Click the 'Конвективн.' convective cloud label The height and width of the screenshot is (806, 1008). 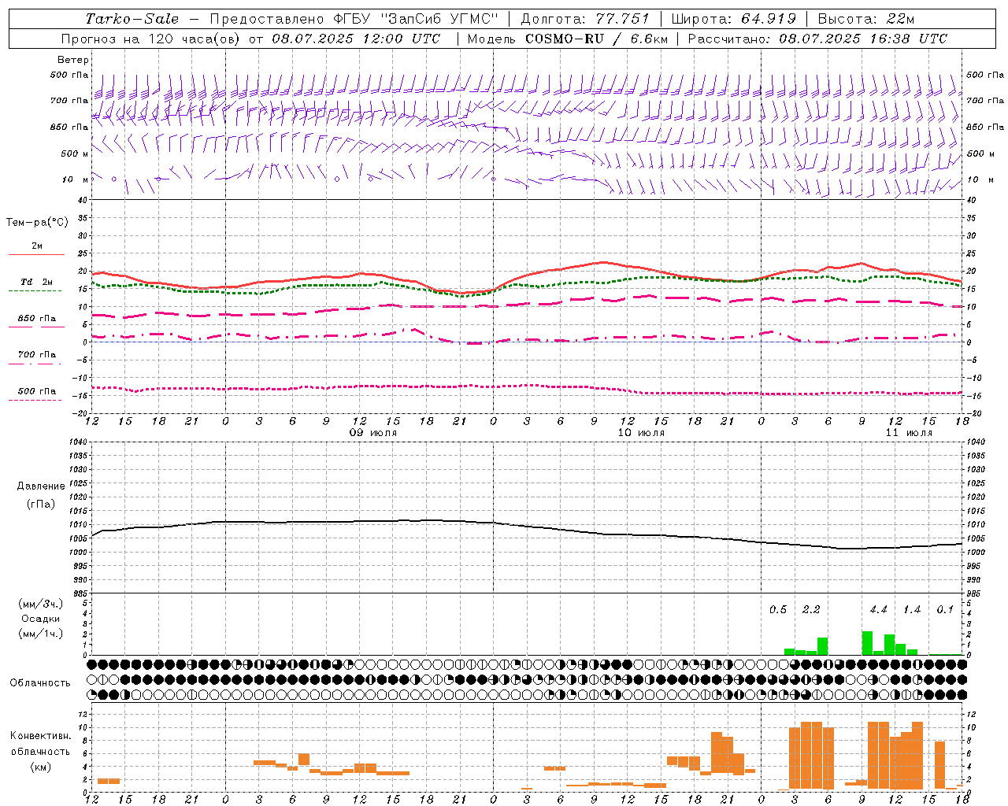tap(41, 736)
